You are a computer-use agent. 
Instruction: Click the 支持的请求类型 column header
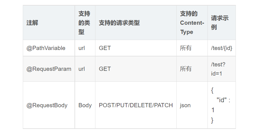click(x=119, y=23)
